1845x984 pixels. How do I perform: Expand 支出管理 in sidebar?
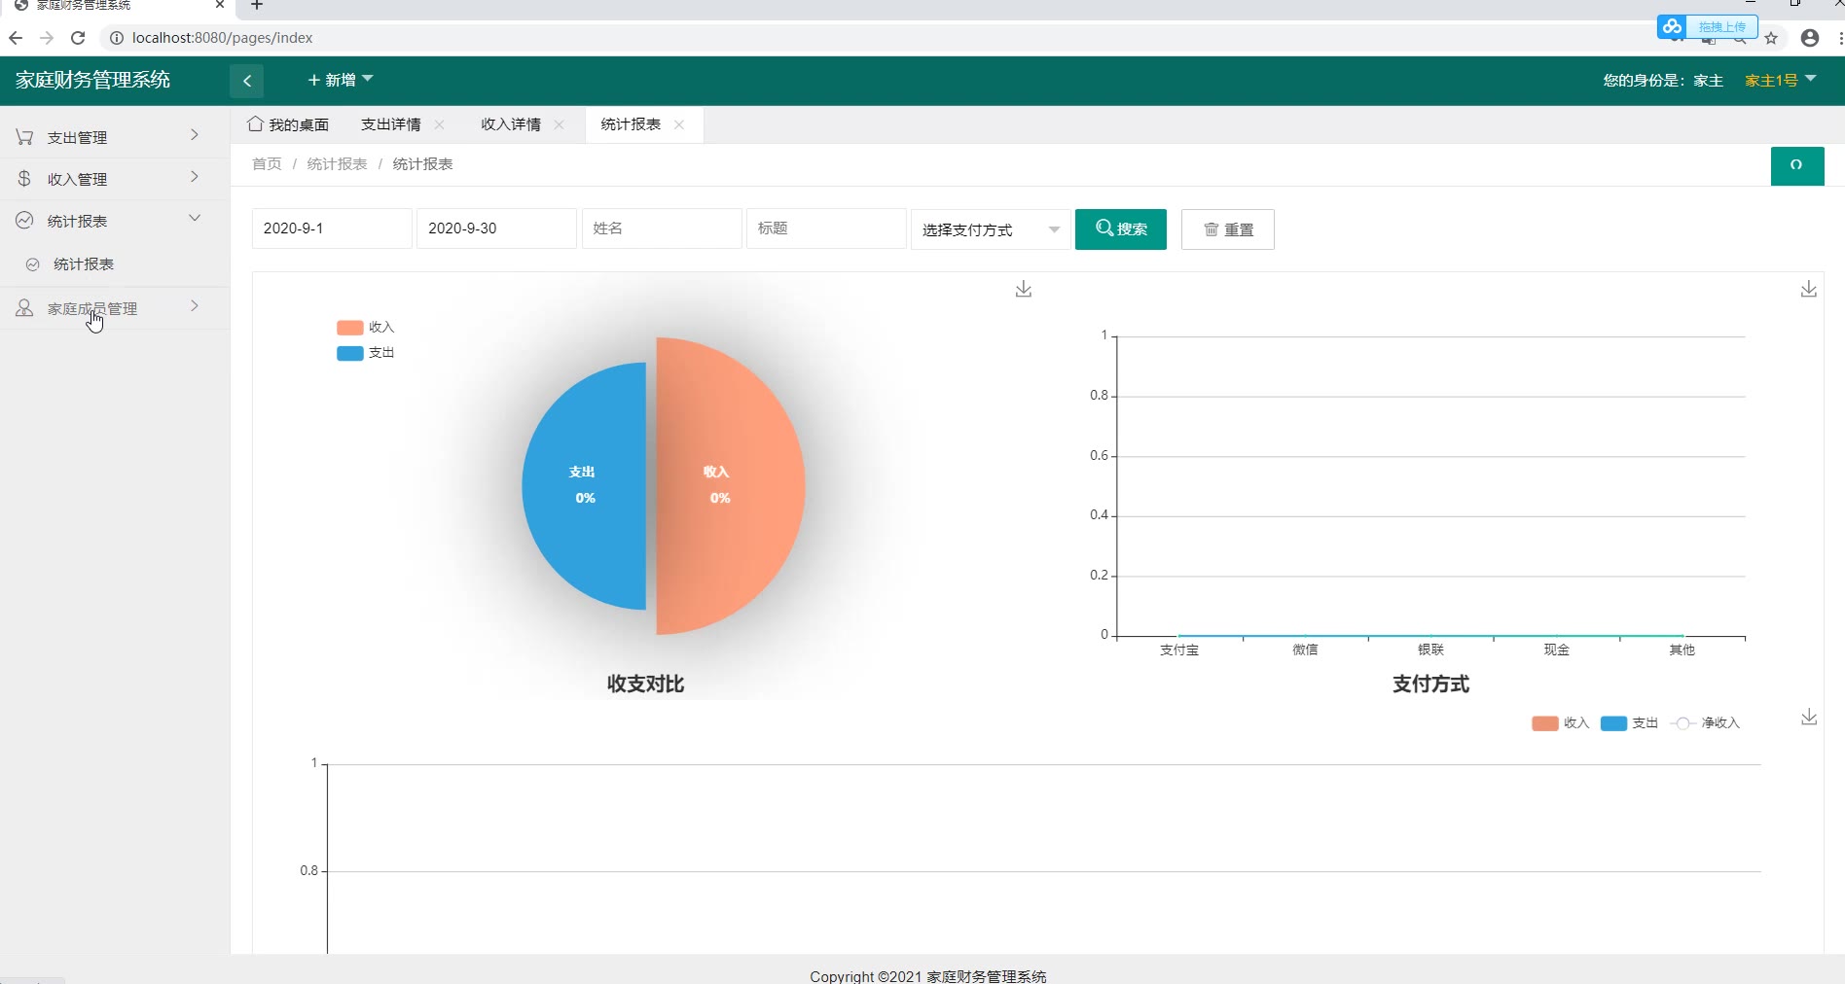coord(107,137)
